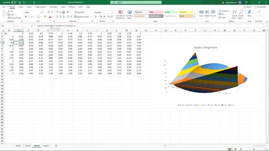Switch to the Data tab
269x151 pixels.
click(63, 7)
